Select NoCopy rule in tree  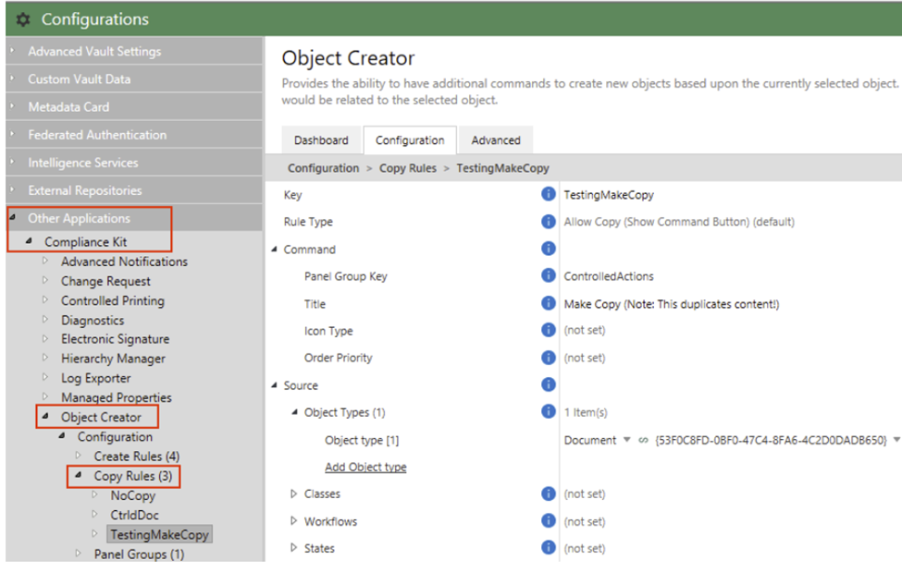coord(133,495)
